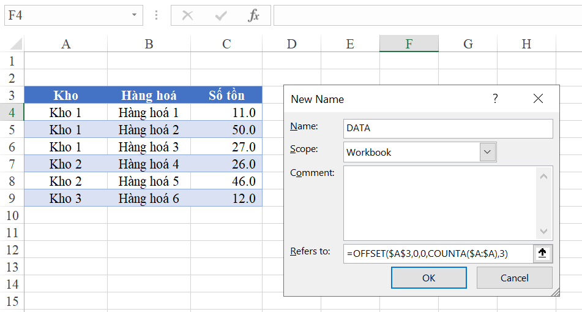Click the cell Hàng hoá 6
The width and height of the screenshot is (582, 312).
(149, 198)
